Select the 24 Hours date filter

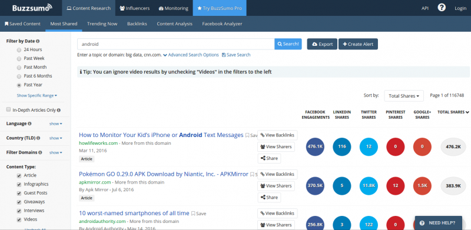click(x=19, y=50)
